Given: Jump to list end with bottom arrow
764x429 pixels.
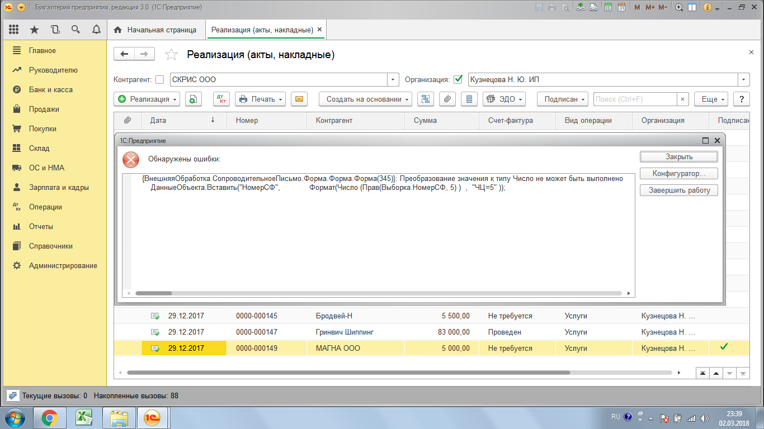Looking at the screenshot, I should coord(743,373).
